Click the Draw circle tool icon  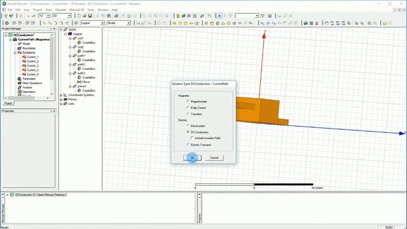186,23
